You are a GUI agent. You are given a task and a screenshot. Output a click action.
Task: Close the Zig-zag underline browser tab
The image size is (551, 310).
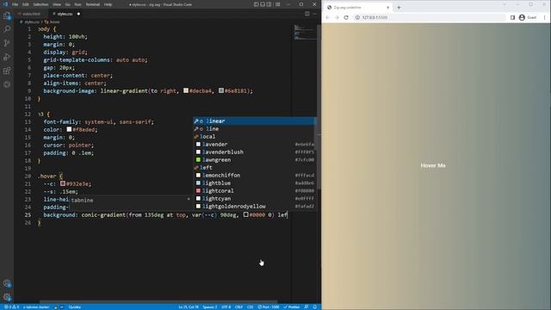[x=388, y=8]
